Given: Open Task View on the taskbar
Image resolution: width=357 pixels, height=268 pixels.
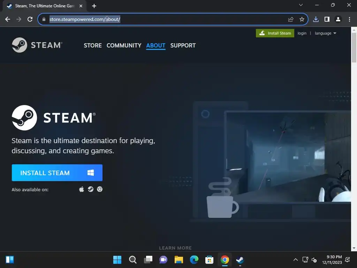Looking at the screenshot, I should tap(148, 260).
